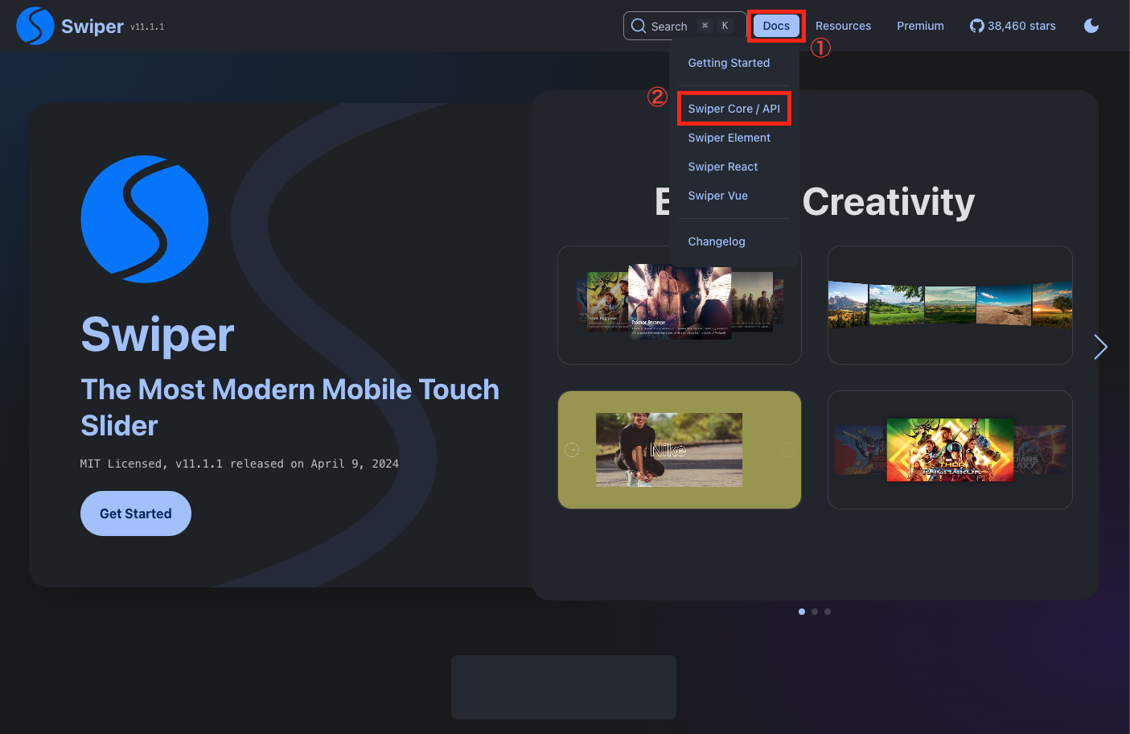Click the 'MIT Licensed, v11.1.1 released' text
The image size is (1130, 734).
click(240, 464)
